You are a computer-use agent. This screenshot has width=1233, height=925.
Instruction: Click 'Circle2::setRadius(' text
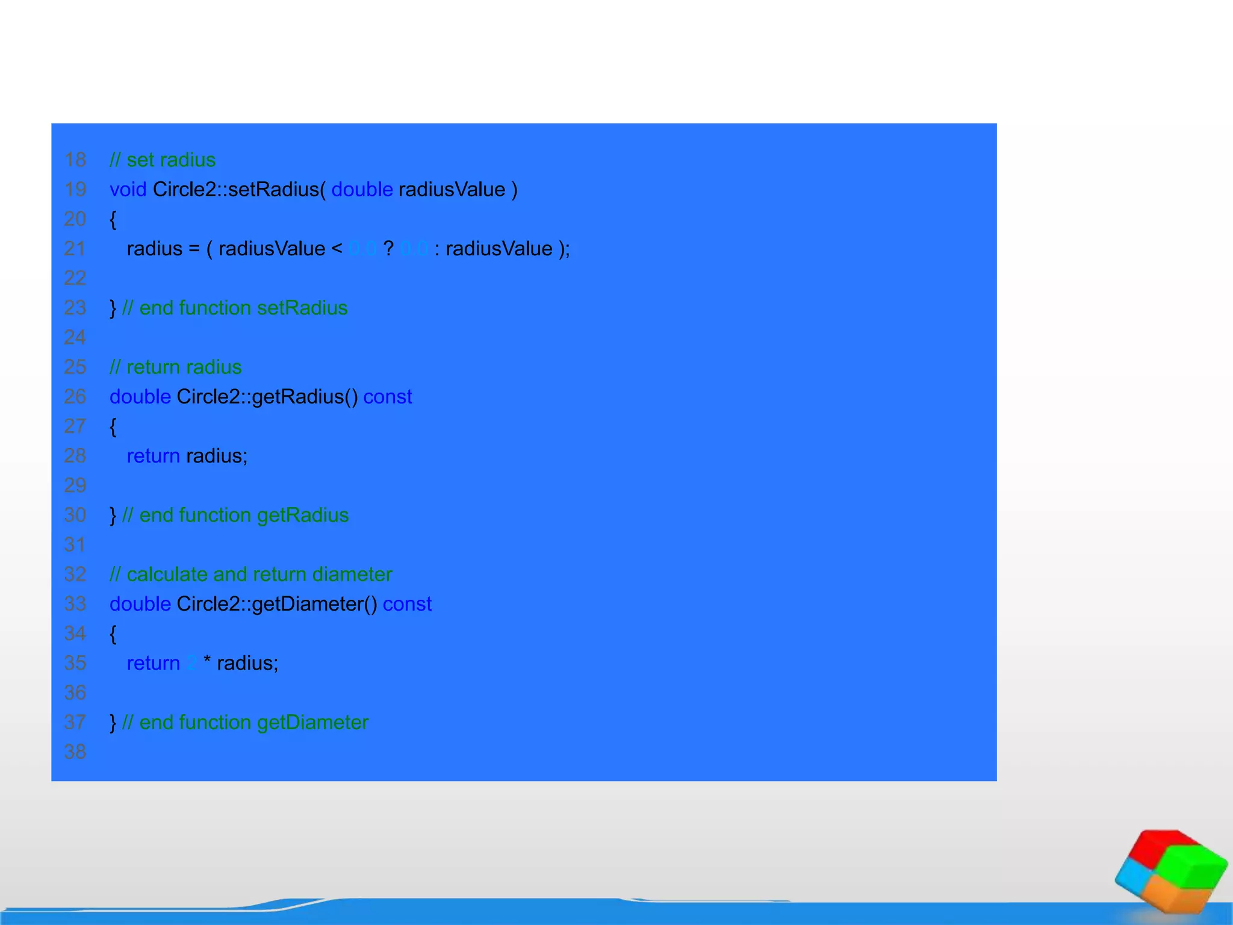[239, 190]
